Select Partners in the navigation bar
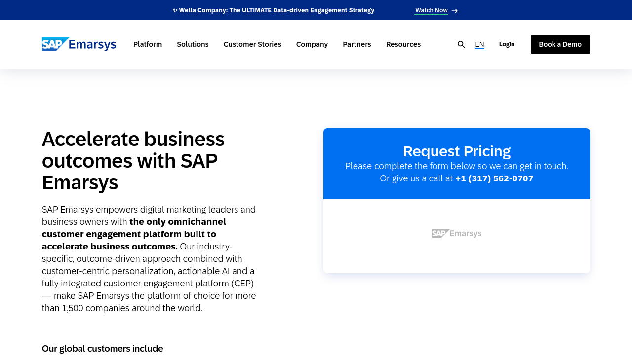 [x=357, y=44]
